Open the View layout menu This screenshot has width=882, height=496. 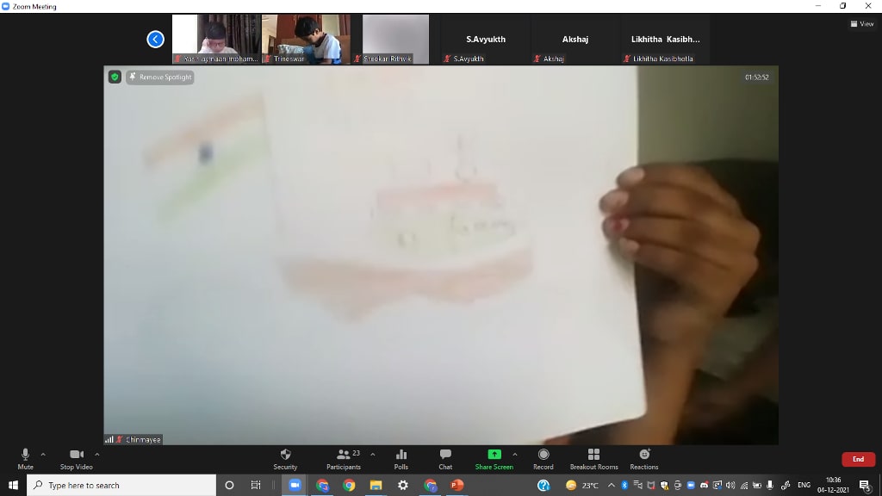pos(861,24)
